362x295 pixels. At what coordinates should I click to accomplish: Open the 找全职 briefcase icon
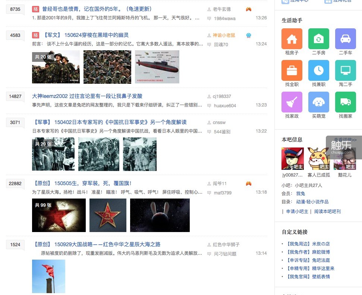[292, 70]
